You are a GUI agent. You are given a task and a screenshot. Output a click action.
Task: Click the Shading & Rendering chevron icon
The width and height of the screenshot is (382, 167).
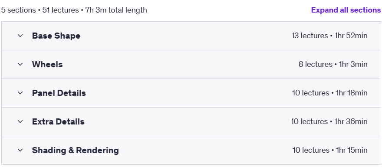[x=20, y=150]
